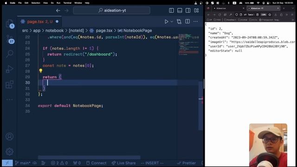The width and height of the screenshot is (297, 167).
Task: Click breadcrumb '[noteId]'
Action: [x=76, y=31]
